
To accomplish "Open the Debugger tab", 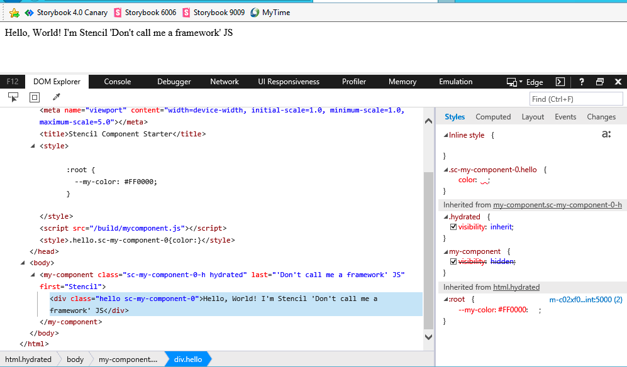I will point(174,82).
